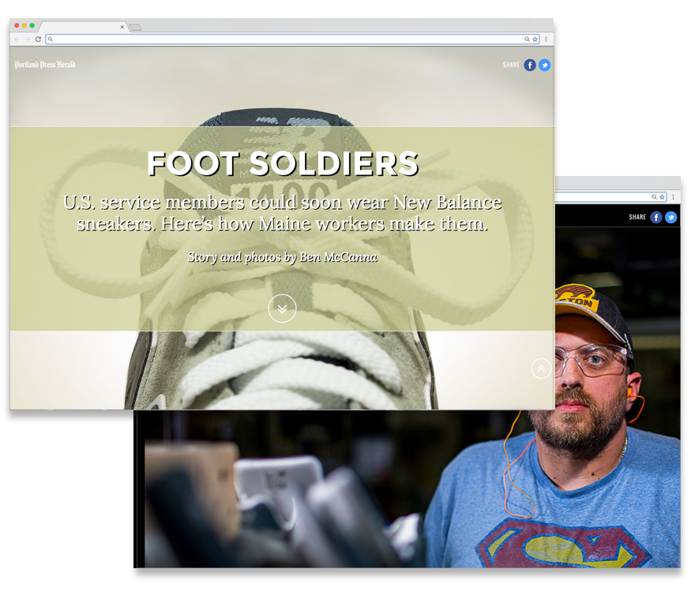Image resolution: width=691 pixels, height=595 pixels.
Task: Click the zoom magnifier icon in back window
Action: coord(654,196)
